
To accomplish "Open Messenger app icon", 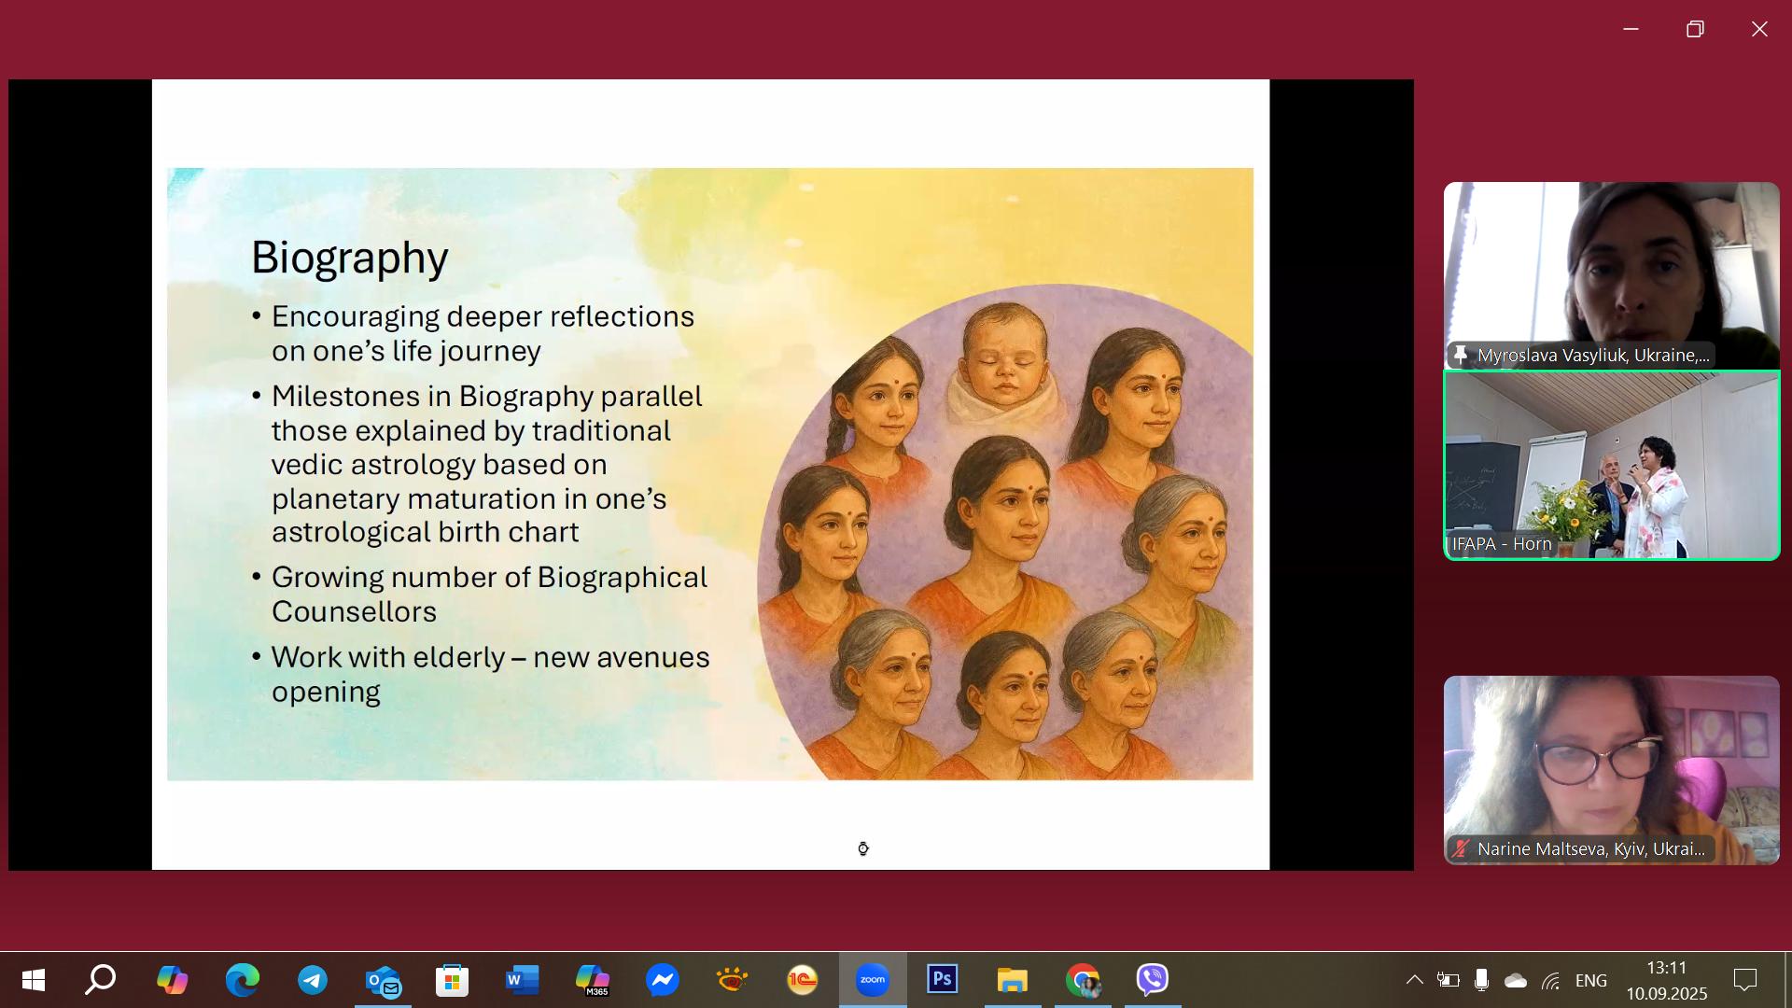I will tap(663, 980).
